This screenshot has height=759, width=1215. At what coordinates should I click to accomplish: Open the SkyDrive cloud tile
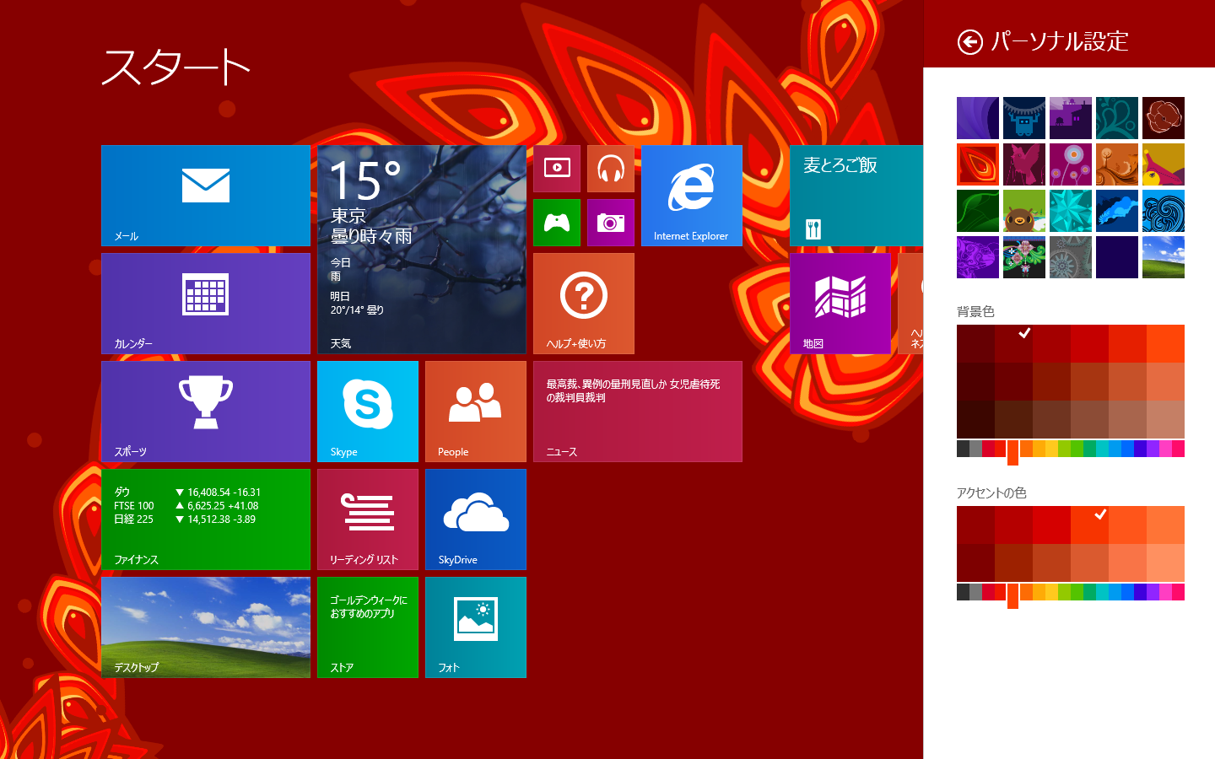(x=476, y=519)
